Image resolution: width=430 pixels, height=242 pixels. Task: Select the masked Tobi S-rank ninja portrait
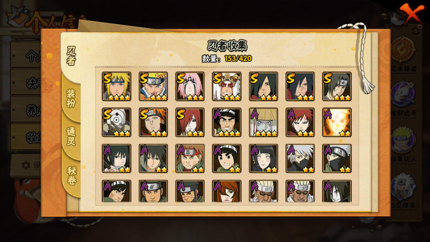click(117, 122)
